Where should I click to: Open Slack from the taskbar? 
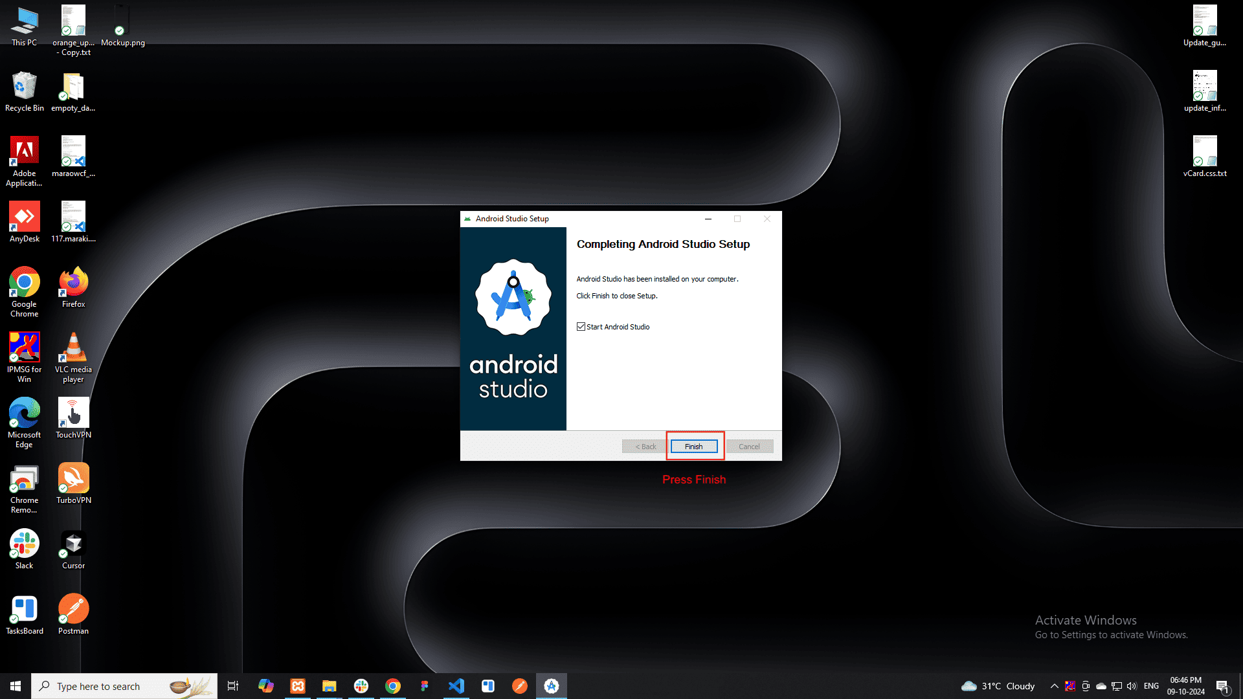coord(361,686)
